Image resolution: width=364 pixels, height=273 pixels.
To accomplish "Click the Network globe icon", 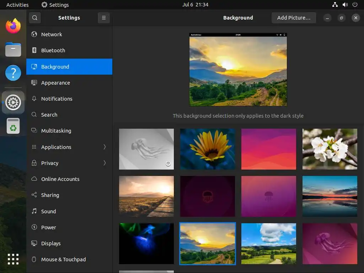I will pyautogui.click(x=34, y=34).
